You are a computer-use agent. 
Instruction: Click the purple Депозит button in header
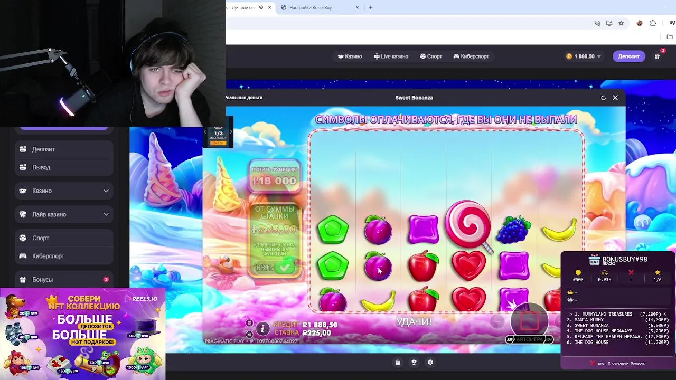628,56
